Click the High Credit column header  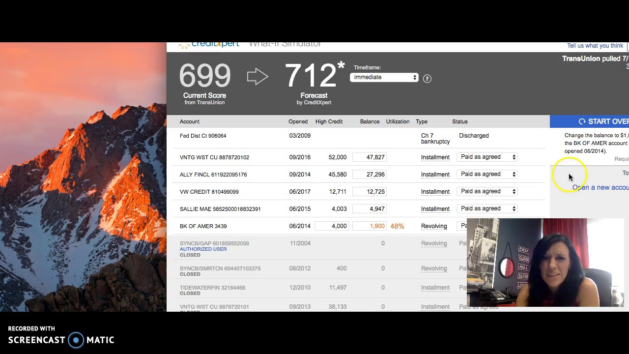(329, 121)
